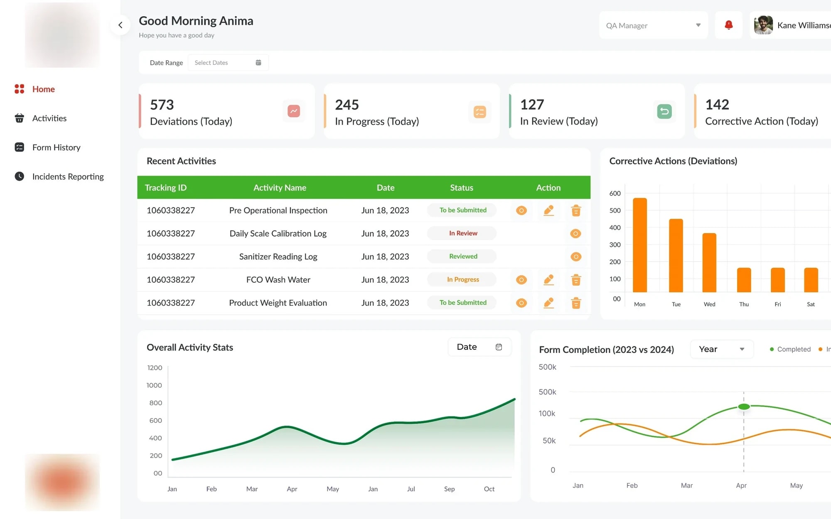Edit the FCO Wash Water entry

548,279
